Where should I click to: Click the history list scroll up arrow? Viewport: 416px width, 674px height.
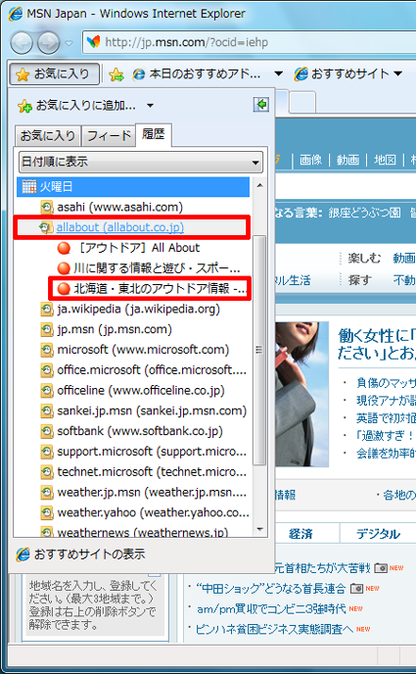click(259, 185)
